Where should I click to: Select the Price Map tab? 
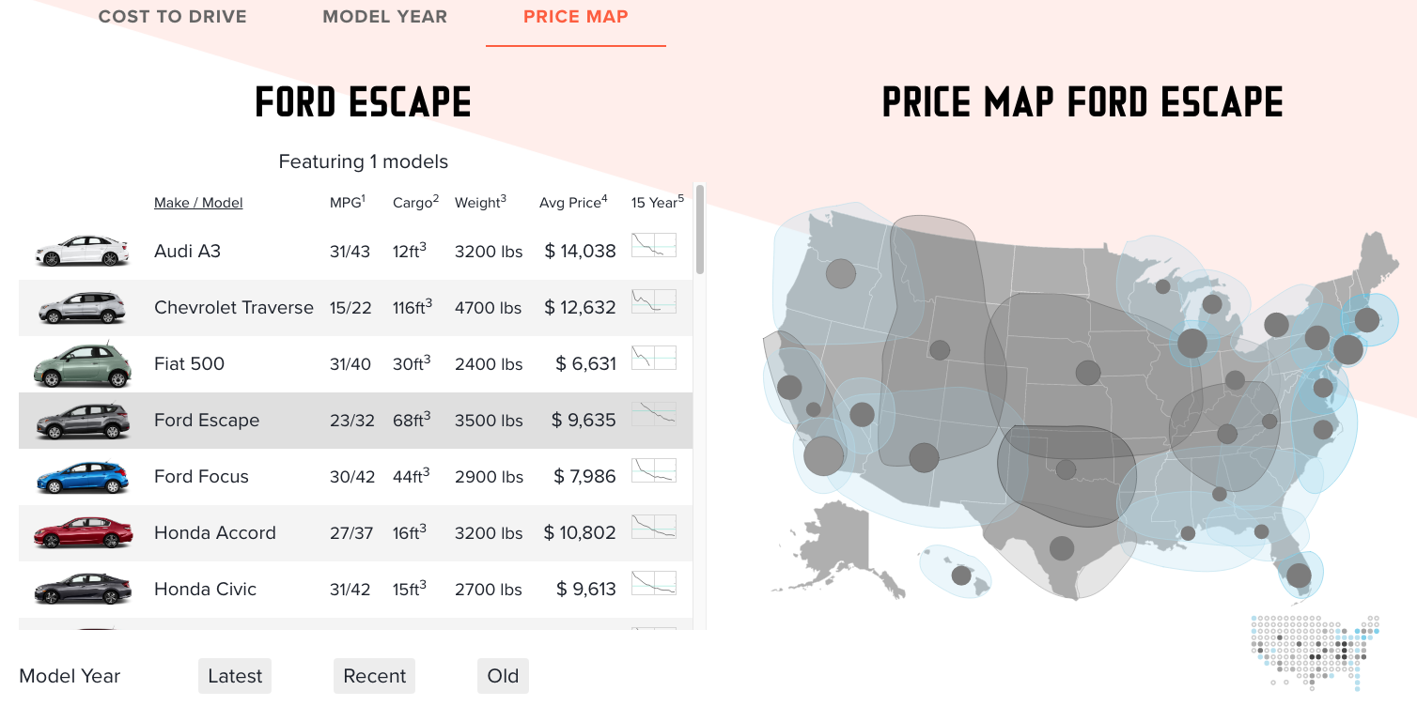575,17
